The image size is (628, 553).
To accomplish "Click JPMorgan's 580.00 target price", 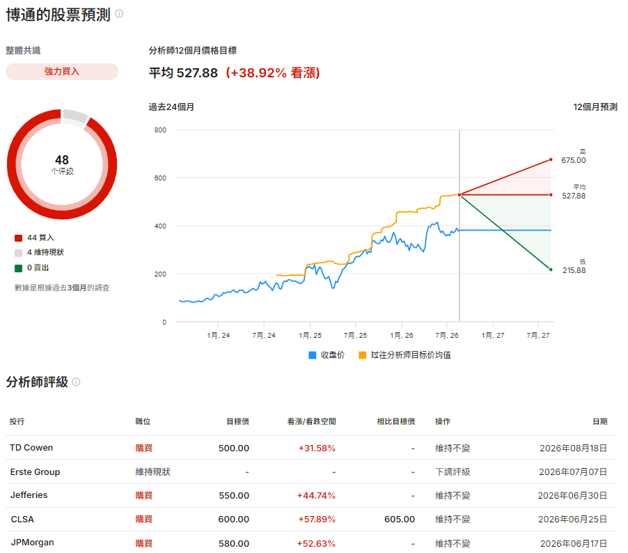I will pos(234,544).
